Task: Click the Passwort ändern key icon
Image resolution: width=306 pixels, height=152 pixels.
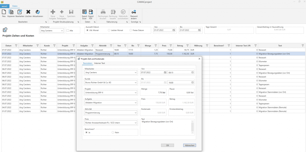Action: (134, 12)
